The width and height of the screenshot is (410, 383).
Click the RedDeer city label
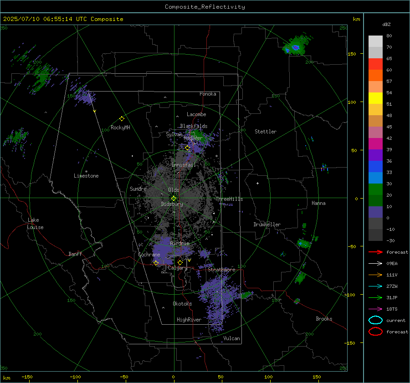click(193, 138)
